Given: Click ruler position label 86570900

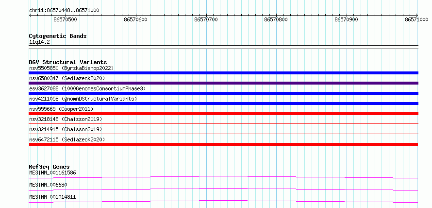Looking at the screenshot, I should (x=346, y=19).
